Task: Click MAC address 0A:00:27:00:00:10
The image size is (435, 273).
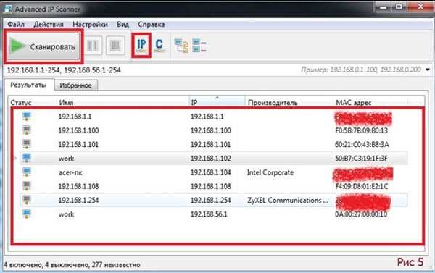Action: (361, 214)
